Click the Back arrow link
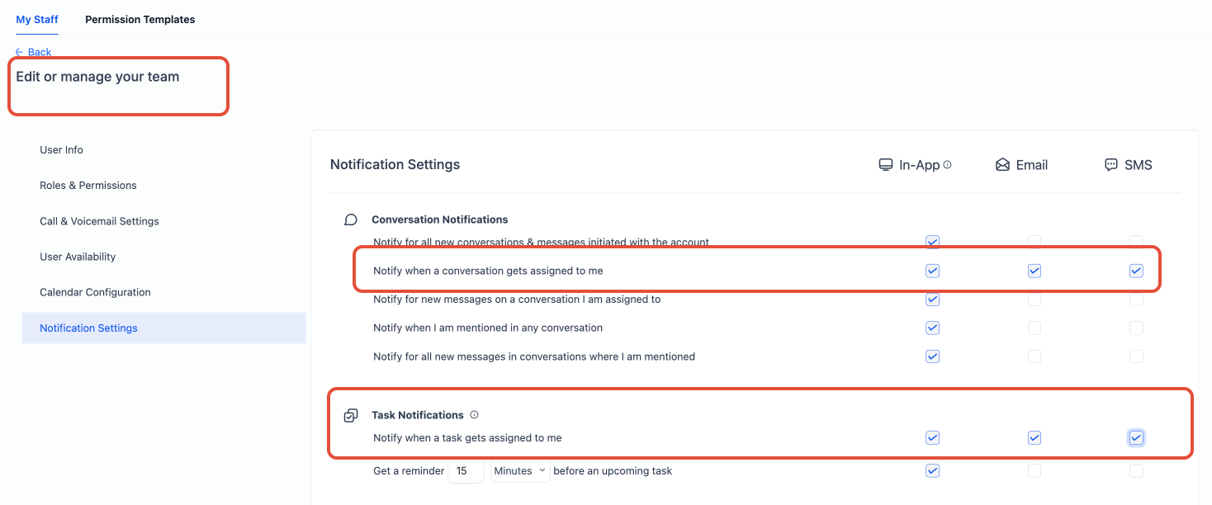Image resolution: width=1212 pixels, height=505 pixels. 33,52
